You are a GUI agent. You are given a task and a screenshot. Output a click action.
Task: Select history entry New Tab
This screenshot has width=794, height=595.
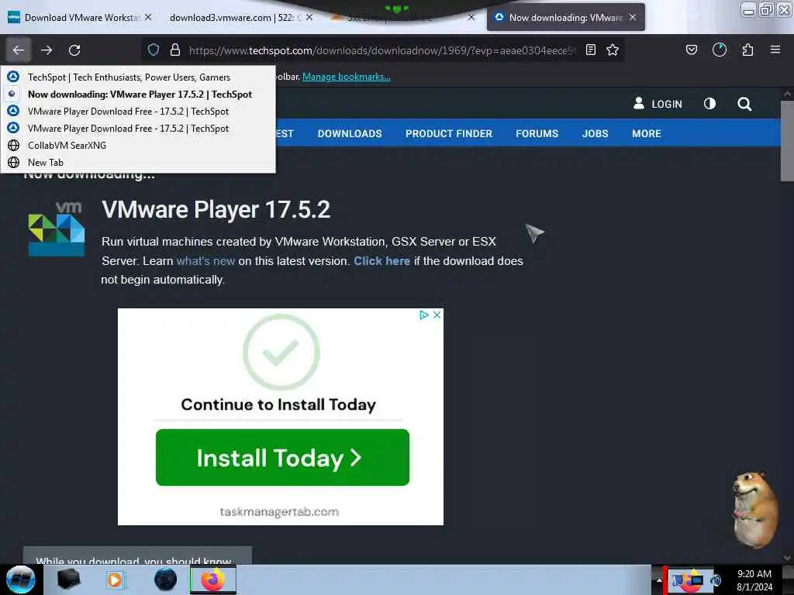138,163
